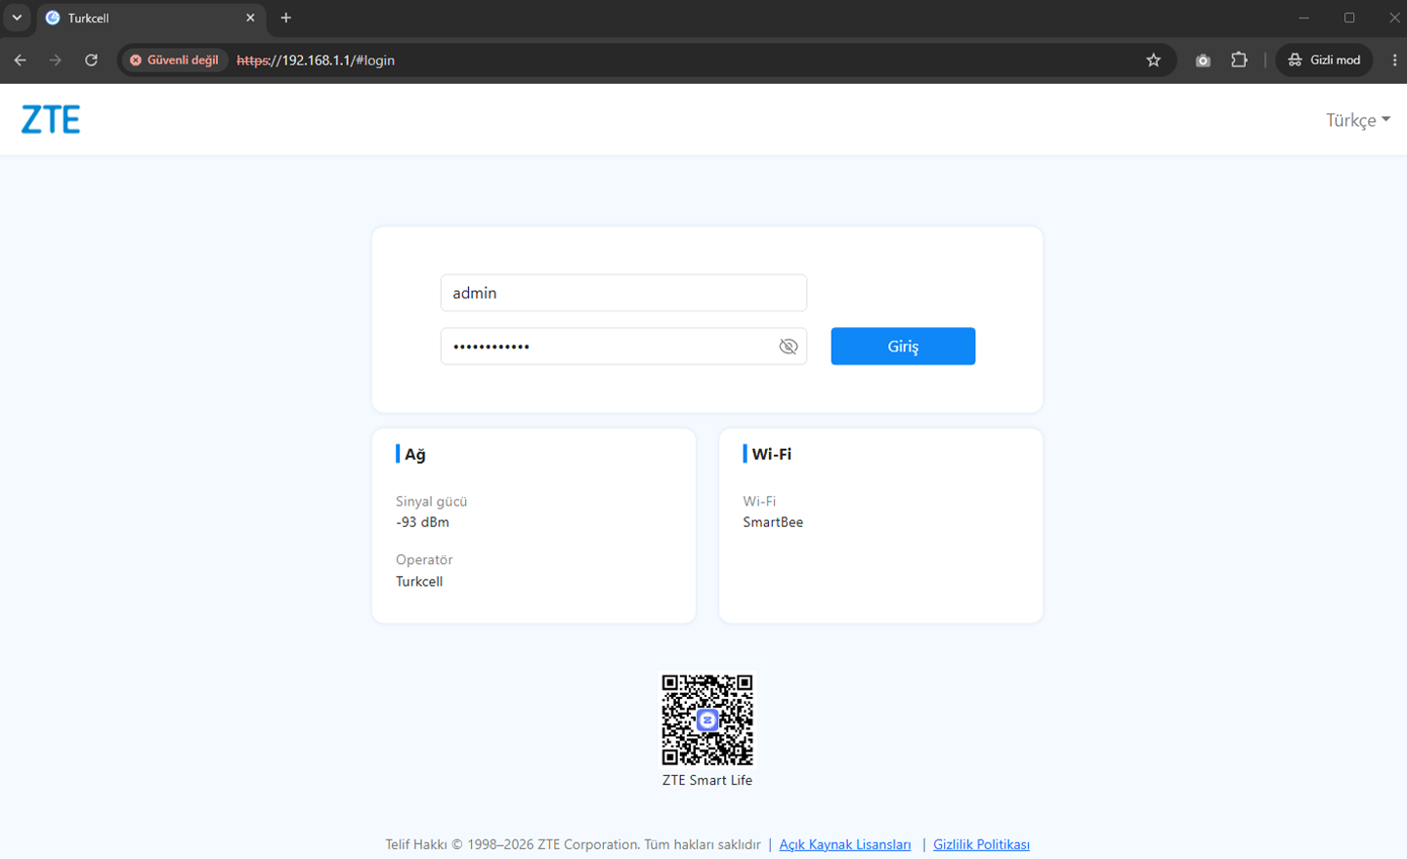The image size is (1407, 859).
Task: Open new tab with plus button
Action: [x=286, y=18]
